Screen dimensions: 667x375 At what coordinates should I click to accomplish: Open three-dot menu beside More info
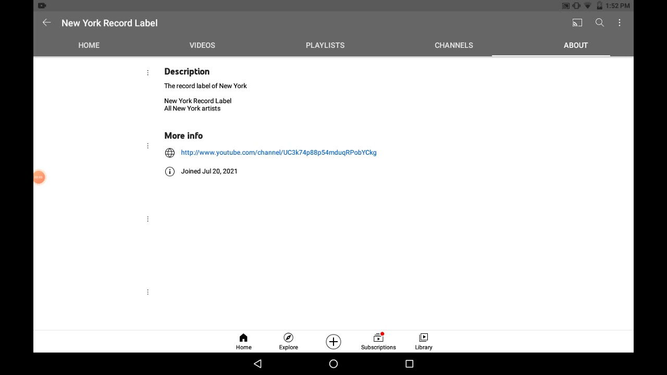pyautogui.click(x=148, y=146)
